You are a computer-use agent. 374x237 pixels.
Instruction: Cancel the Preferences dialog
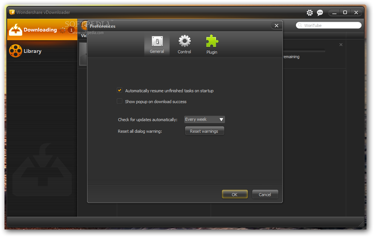tap(265, 194)
